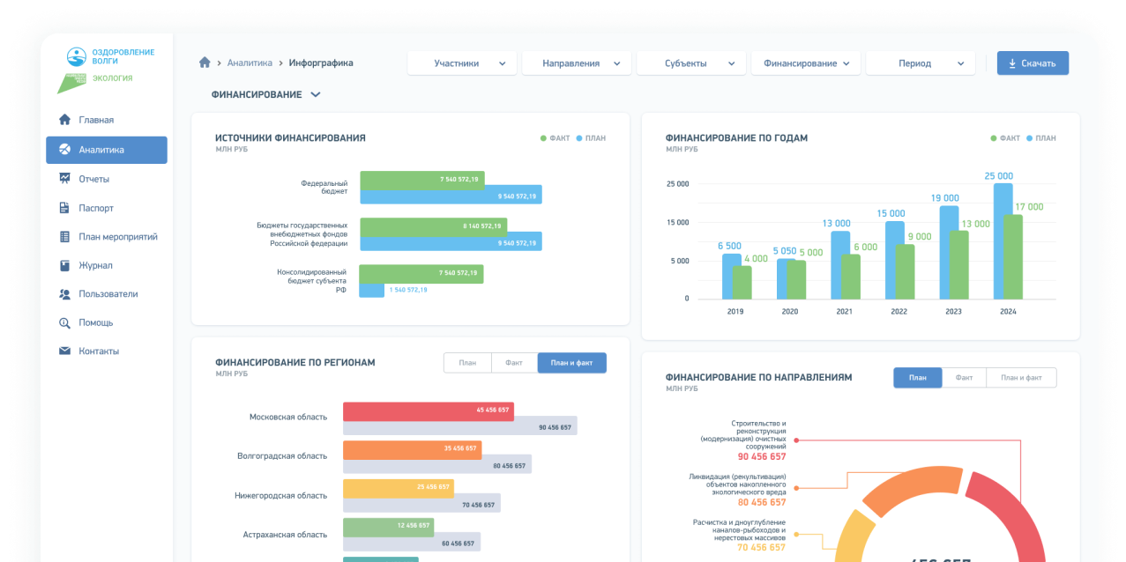The image size is (1126, 562).
Task: Click the breadcrumb home icon
Action: pyautogui.click(x=204, y=63)
